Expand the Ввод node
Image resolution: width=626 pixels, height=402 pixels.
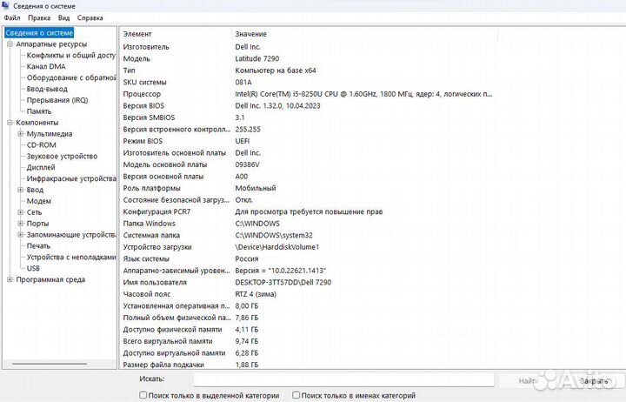20,190
